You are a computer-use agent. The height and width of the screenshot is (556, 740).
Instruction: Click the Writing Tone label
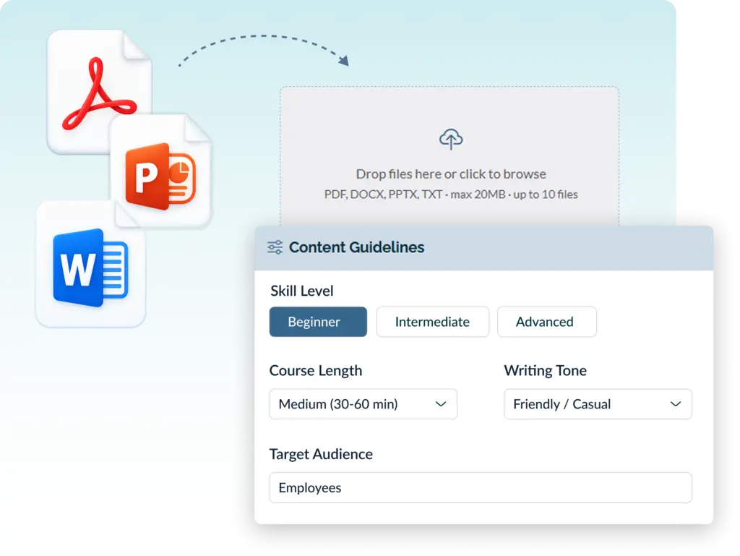pos(545,370)
